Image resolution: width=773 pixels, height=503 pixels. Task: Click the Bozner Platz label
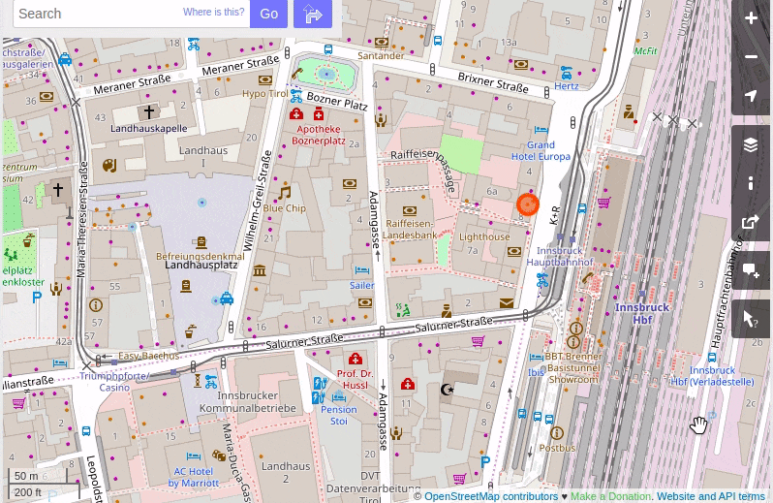pos(337,101)
